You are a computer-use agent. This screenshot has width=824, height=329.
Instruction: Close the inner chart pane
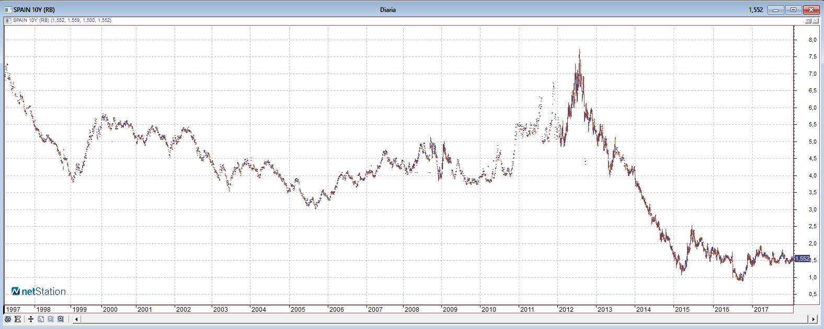coord(816,20)
